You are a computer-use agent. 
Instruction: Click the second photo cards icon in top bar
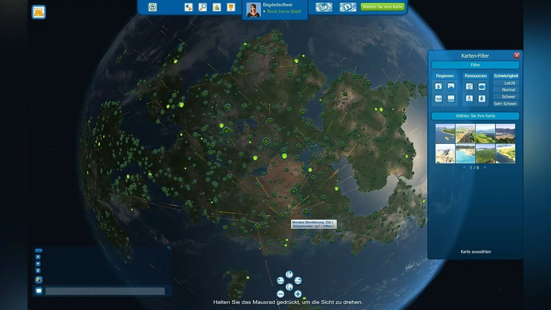click(348, 7)
